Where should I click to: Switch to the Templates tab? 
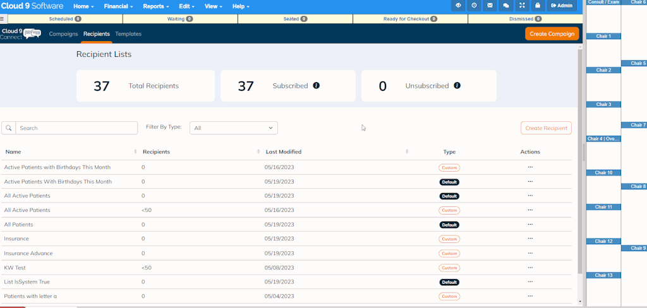point(128,34)
